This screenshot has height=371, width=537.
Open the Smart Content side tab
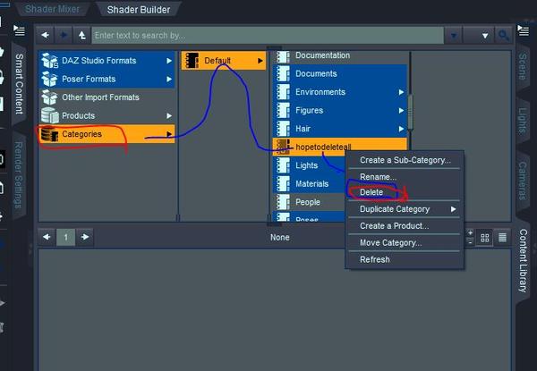click(x=19, y=84)
